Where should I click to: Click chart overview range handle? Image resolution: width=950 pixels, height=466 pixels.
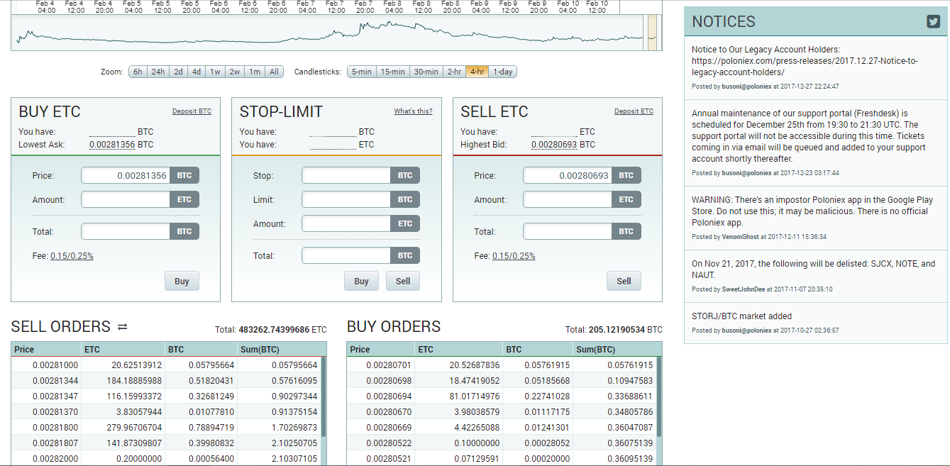(652, 33)
